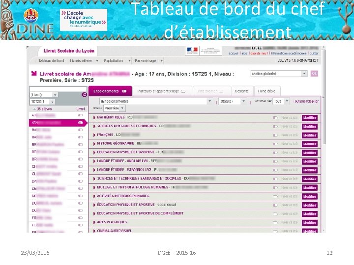Open the Exploitation menu
Viewport: 354px width, 265px height.
(x=117, y=61)
